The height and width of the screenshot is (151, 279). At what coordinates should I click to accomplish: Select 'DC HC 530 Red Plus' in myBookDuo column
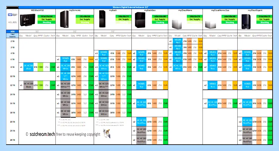141,140
